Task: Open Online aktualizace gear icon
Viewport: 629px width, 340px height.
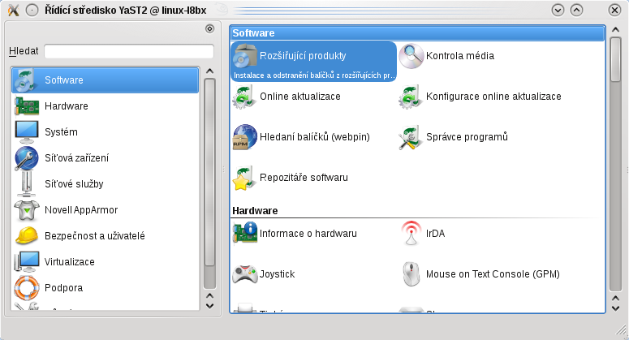Action: [244, 97]
